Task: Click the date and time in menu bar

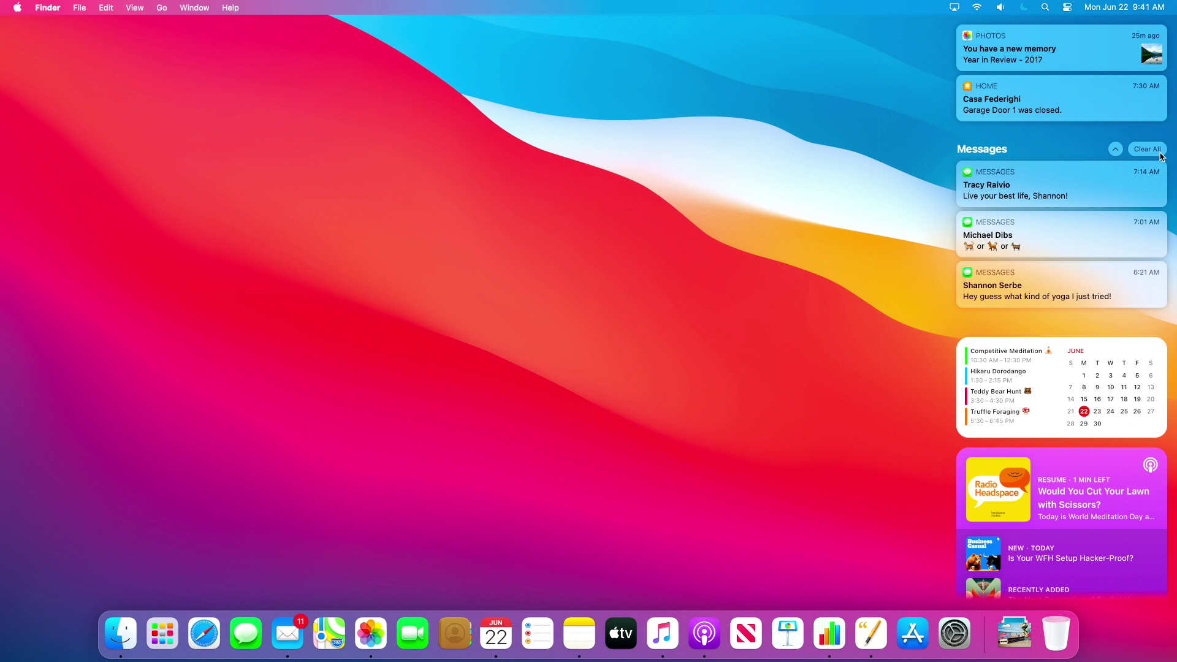Action: (x=1124, y=7)
